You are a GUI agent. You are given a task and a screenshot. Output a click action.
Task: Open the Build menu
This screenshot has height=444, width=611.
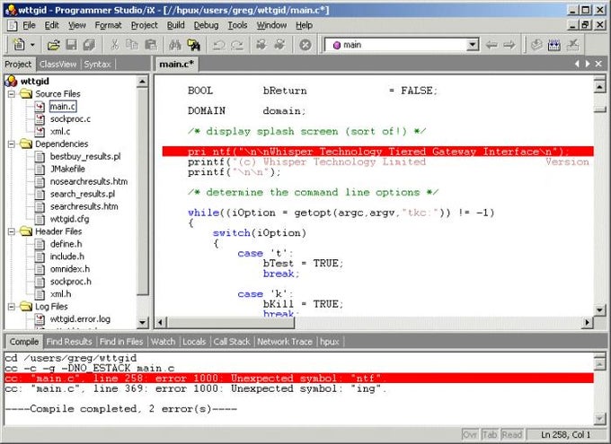[x=176, y=25]
